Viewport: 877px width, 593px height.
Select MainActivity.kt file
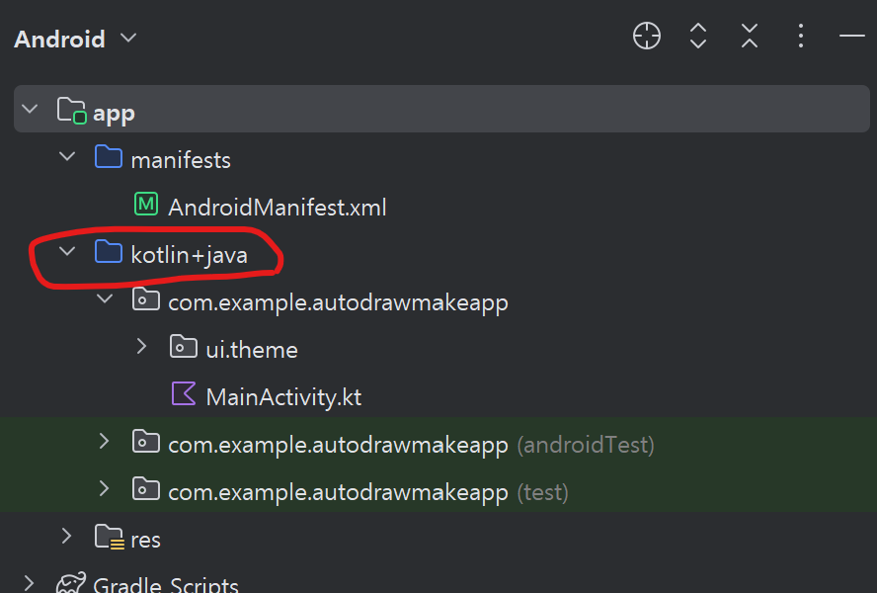coord(283,397)
